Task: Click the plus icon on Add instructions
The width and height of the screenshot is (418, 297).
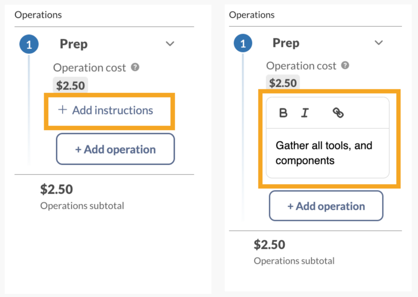Action: click(62, 110)
